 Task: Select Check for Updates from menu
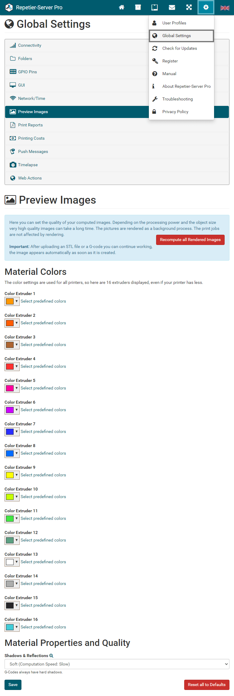coord(179,48)
